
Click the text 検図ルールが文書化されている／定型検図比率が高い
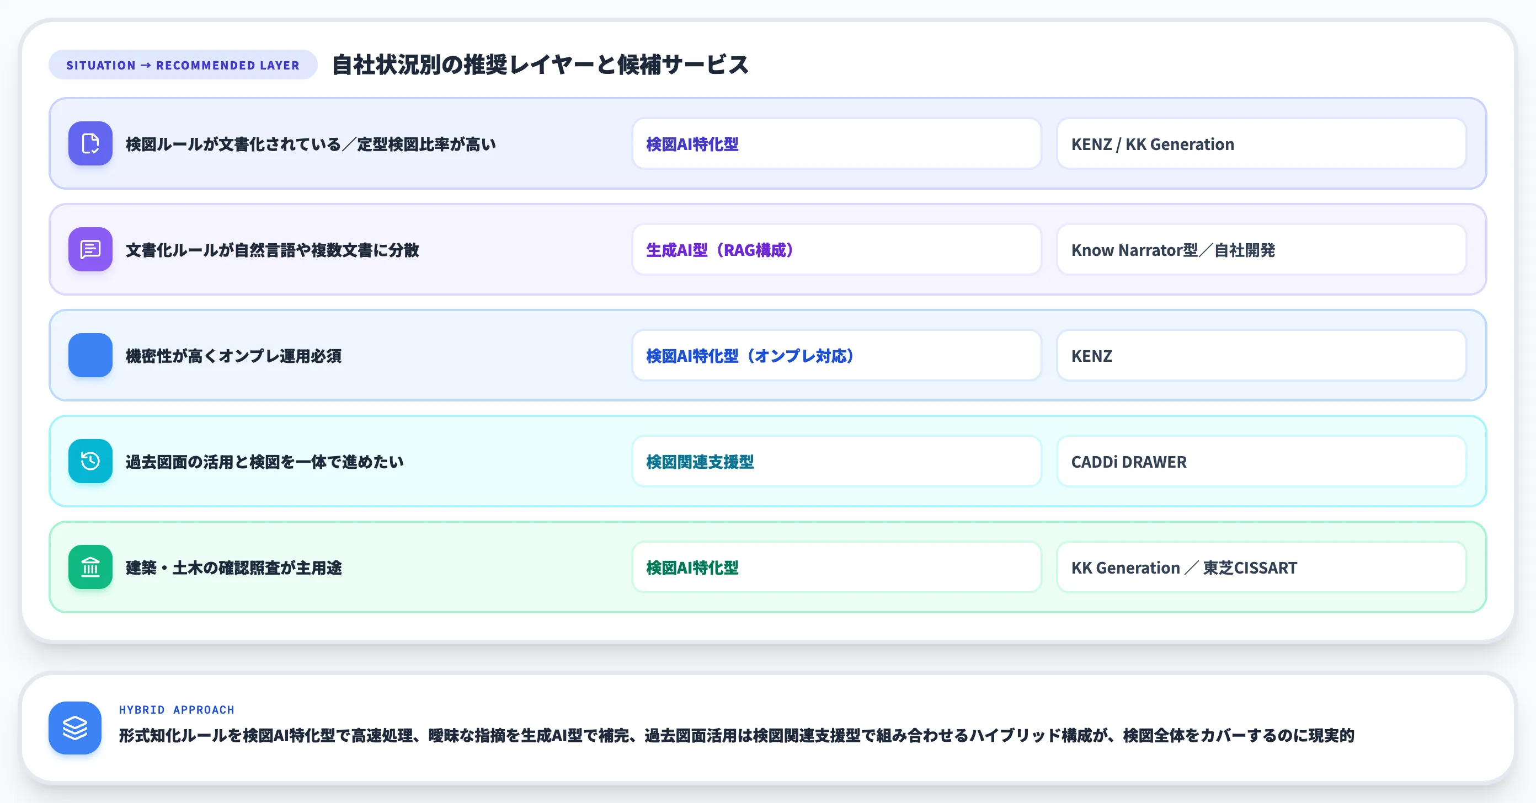click(311, 144)
